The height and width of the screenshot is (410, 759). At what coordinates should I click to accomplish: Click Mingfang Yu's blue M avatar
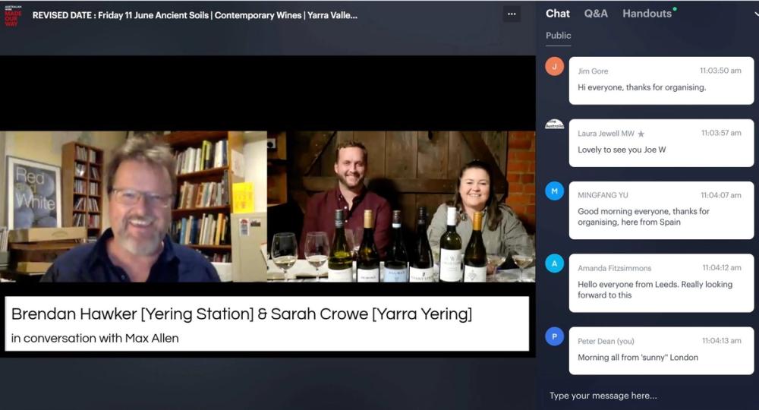554,191
